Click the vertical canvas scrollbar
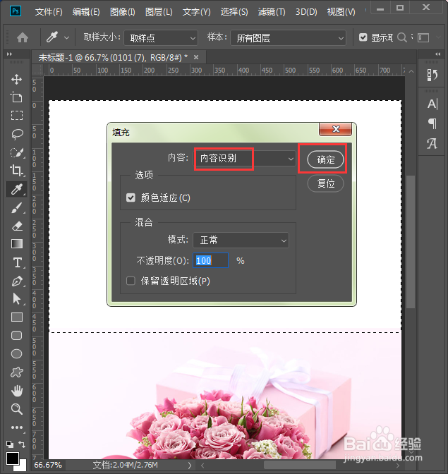 click(x=410, y=242)
